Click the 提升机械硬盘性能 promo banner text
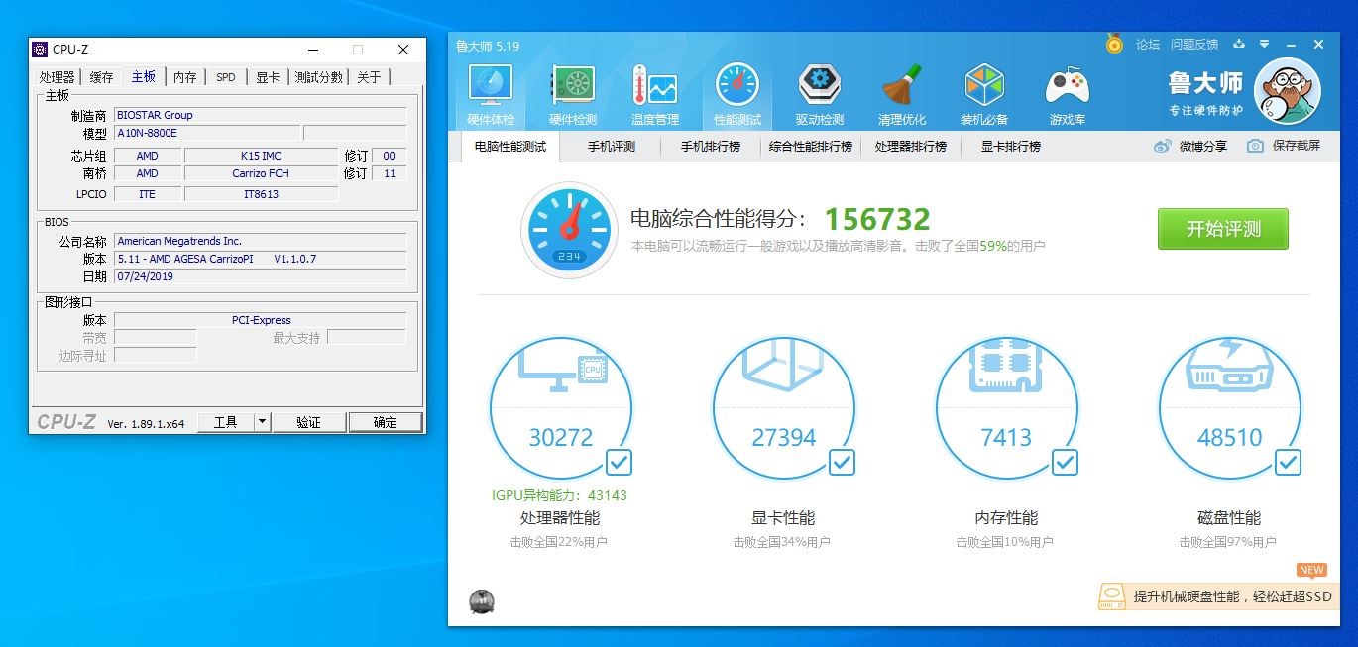 (1233, 596)
